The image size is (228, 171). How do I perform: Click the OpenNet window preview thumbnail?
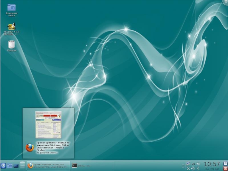click(x=48, y=125)
